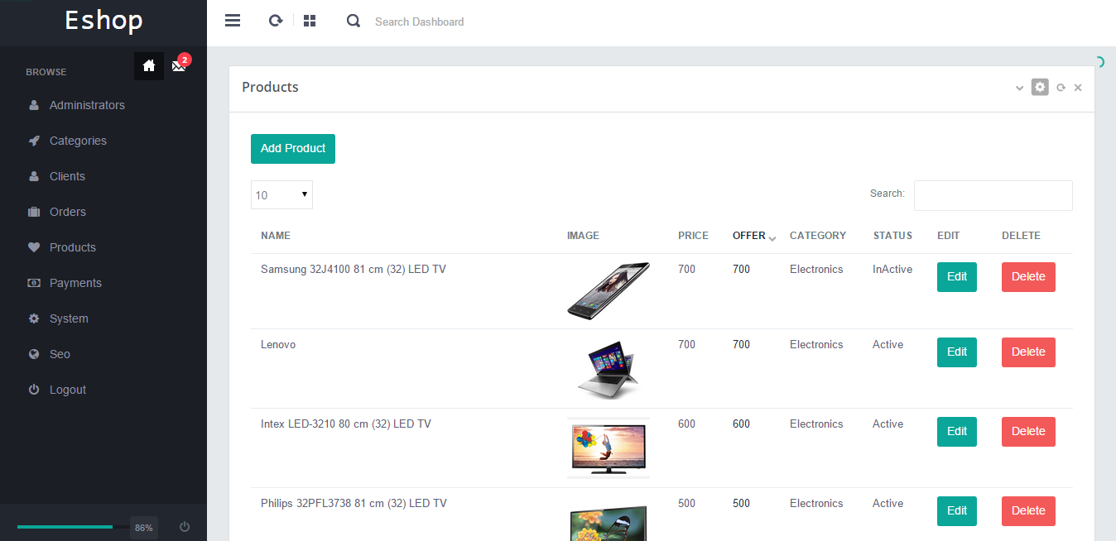Delete the Intex LED-3210 product

(x=1028, y=432)
